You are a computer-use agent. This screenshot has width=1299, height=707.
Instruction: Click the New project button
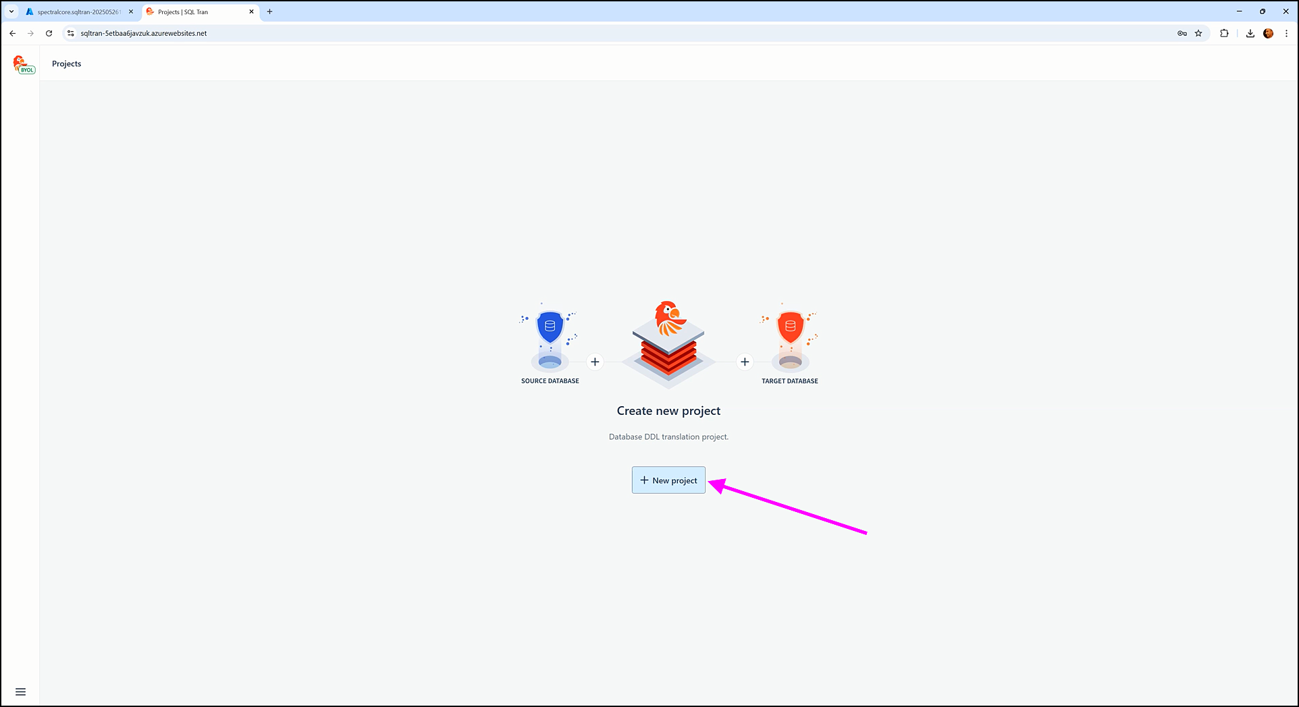tap(668, 480)
